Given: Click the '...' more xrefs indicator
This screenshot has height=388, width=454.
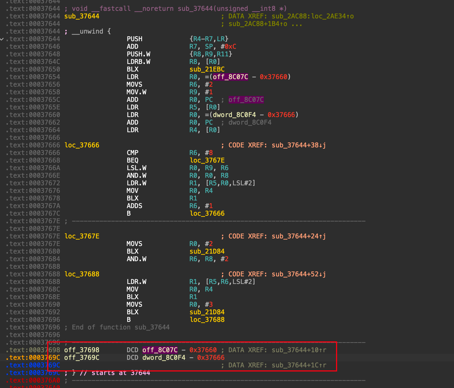Looking at the screenshot, I should (x=297, y=24).
